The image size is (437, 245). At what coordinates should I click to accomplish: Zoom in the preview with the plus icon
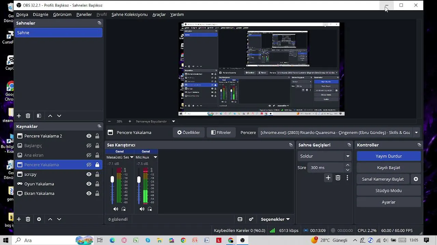(x=130, y=121)
